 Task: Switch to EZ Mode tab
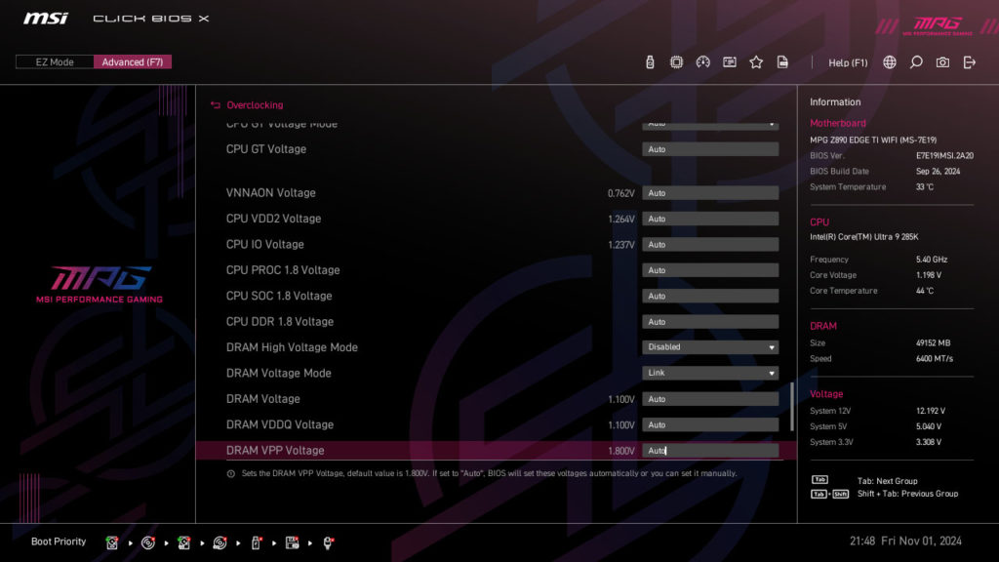(54, 60)
